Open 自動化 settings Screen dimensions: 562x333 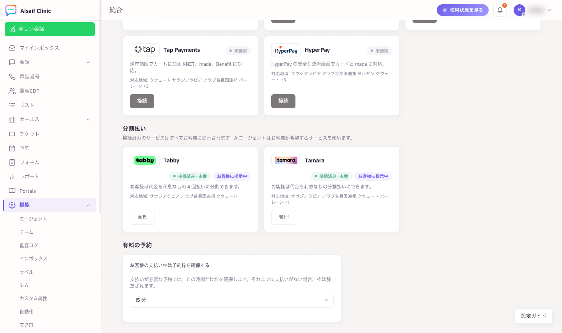coord(27,312)
